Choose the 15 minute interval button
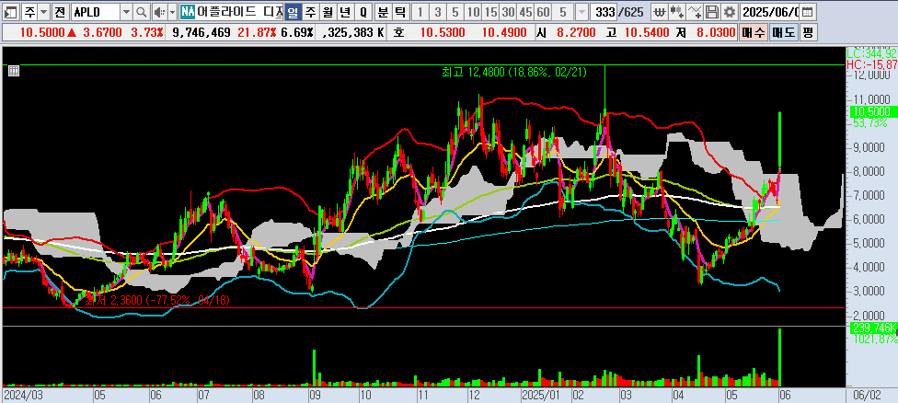The width and height of the screenshot is (898, 403). click(490, 11)
